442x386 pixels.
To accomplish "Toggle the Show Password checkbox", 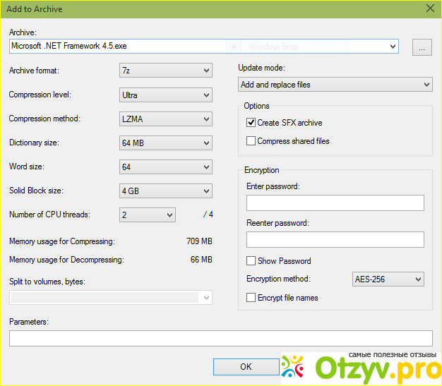I will pos(251,261).
